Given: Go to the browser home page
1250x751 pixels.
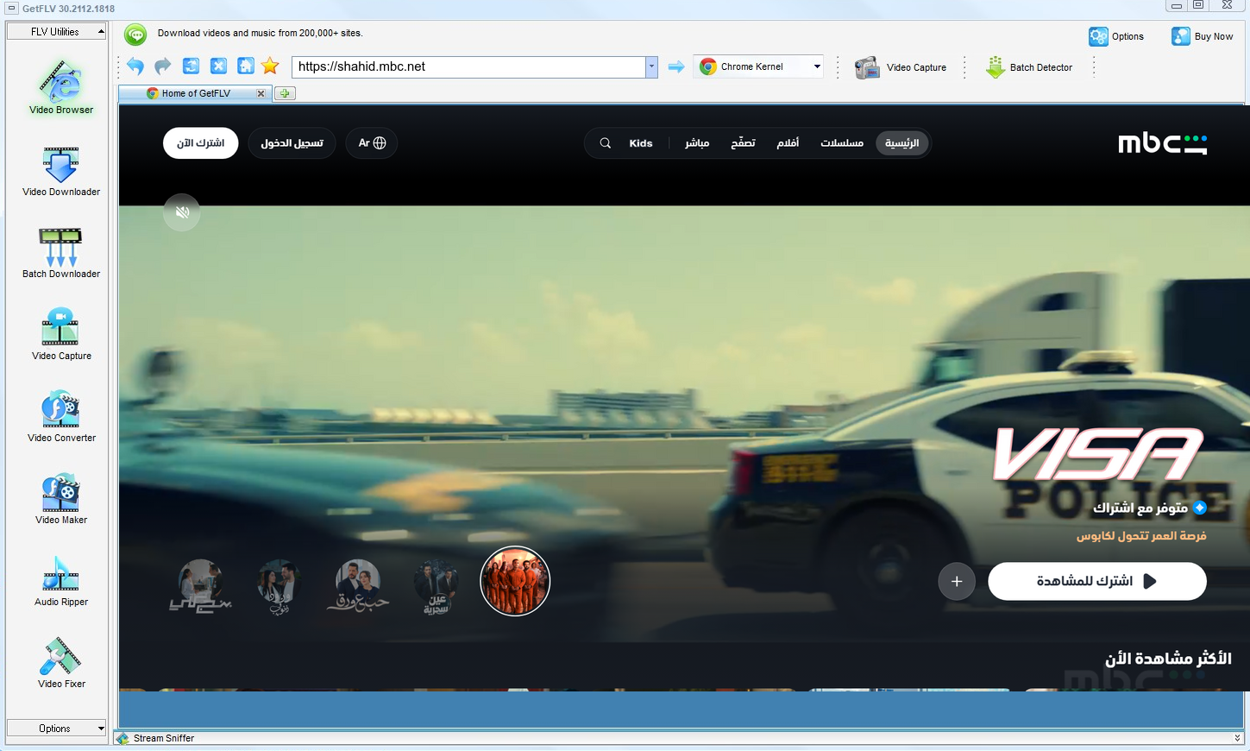Looking at the screenshot, I should [x=246, y=66].
